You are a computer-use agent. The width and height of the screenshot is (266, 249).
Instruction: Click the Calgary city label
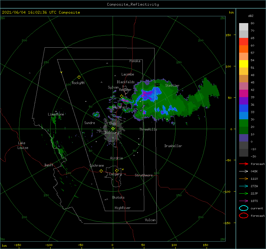pos(115,174)
